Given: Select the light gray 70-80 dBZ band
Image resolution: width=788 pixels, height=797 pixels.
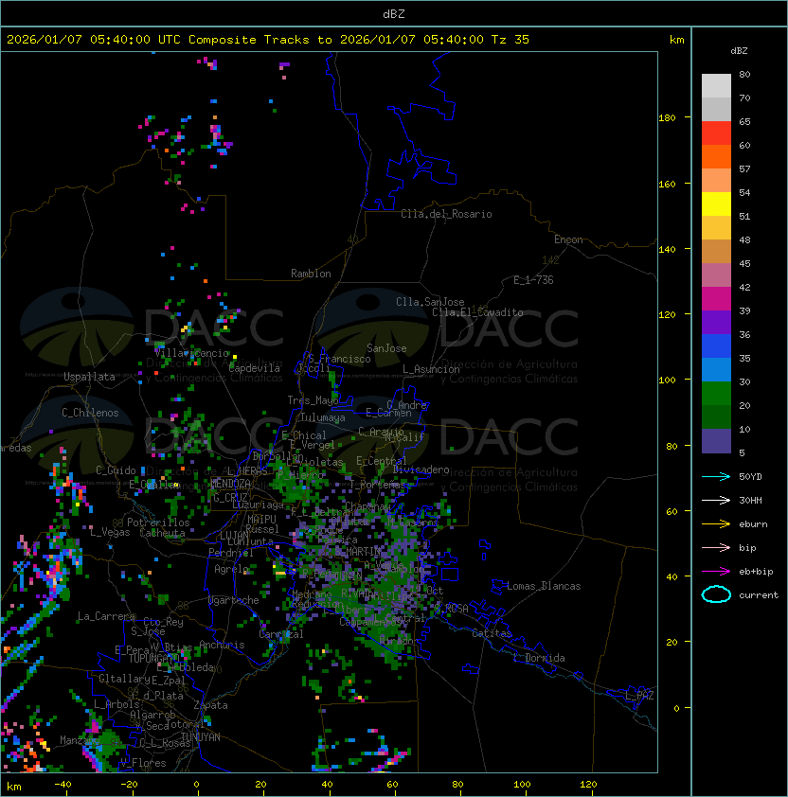Looking at the screenshot, I should 716,86.
